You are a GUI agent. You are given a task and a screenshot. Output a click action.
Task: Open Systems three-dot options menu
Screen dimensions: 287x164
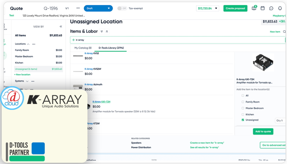click(x=33, y=81)
